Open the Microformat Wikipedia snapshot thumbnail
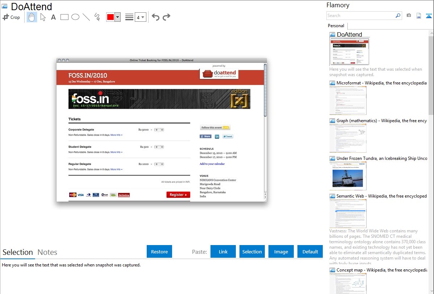The height and width of the screenshot is (294, 434). pyautogui.click(x=348, y=100)
